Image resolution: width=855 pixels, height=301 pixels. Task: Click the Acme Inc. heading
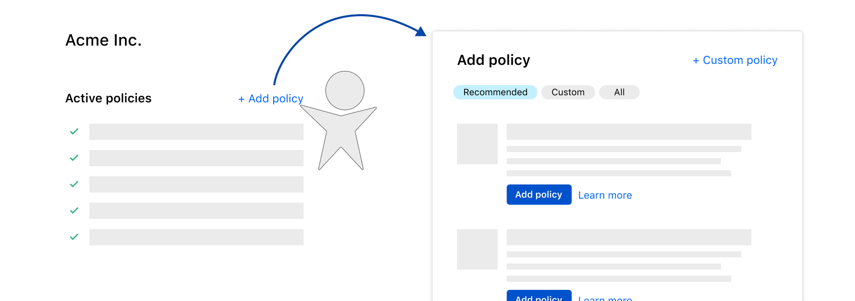(x=104, y=40)
